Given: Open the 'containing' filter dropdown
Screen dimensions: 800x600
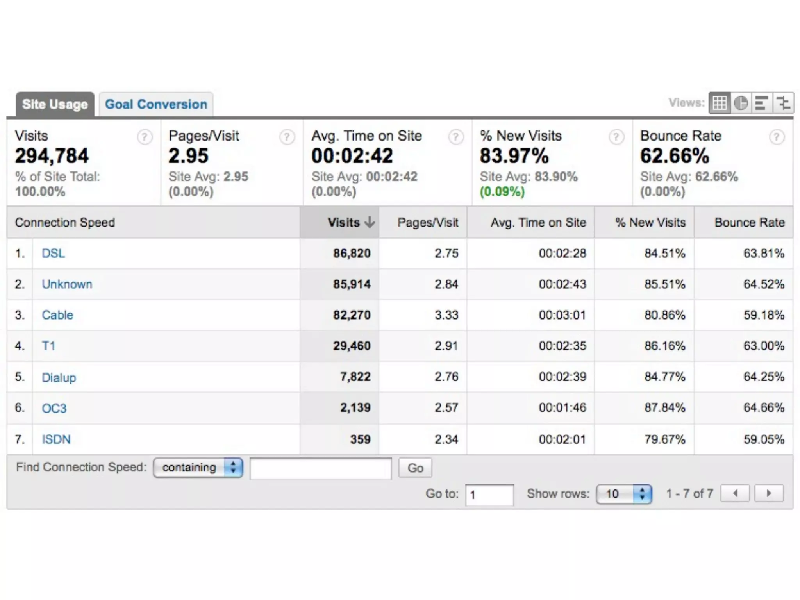Looking at the screenshot, I should click(198, 468).
